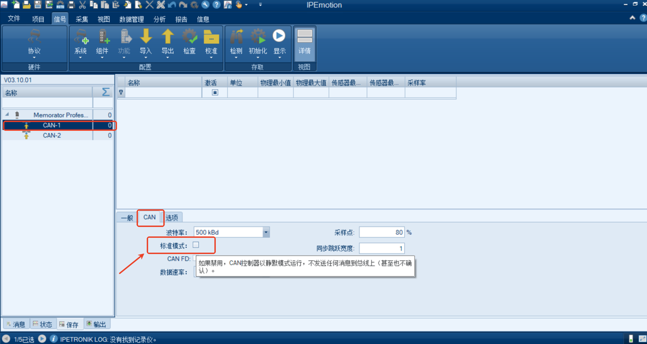This screenshot has width=647, height=344.
Task: Click the double X delete-all icon
Action: pos(161,4)
